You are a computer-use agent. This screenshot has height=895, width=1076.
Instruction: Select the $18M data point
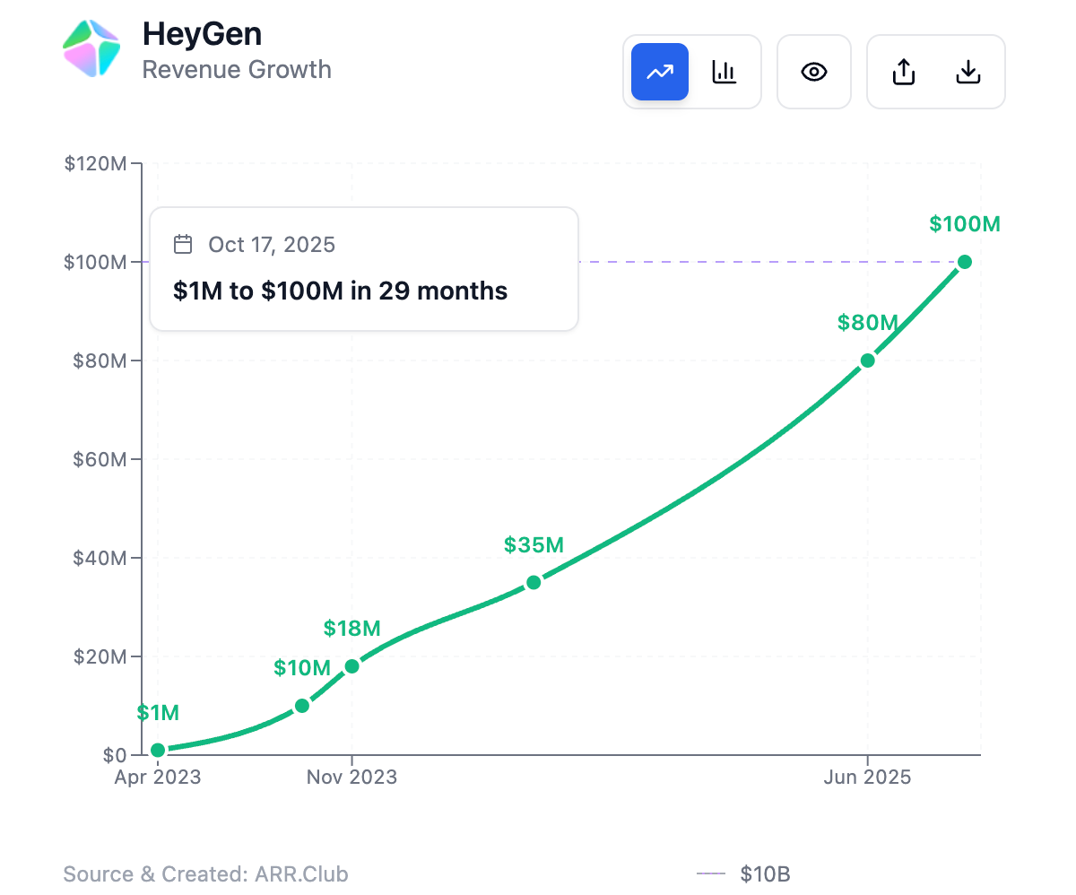pos(351,666)
